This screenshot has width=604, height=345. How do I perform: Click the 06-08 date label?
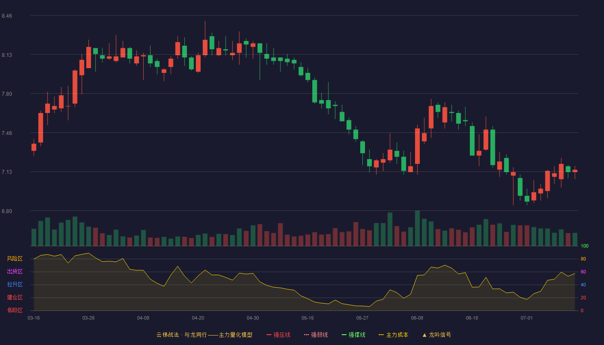click(417, 318)
